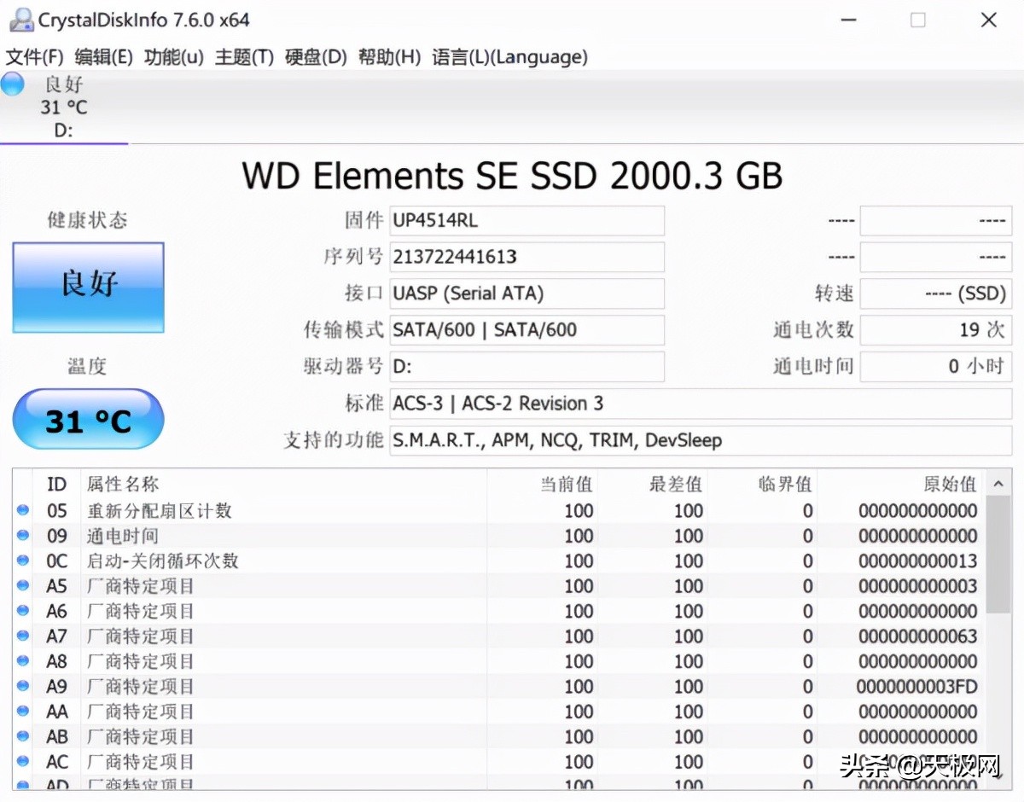Open the 硬盘(D) menu
This screenshot has width=1024, height=802.
point(316,57)
